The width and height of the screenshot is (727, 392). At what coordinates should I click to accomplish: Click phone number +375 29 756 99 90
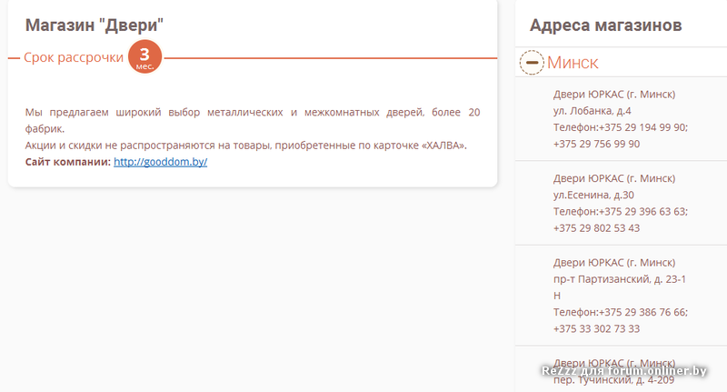pyautogui.click(x=596, y=144)
